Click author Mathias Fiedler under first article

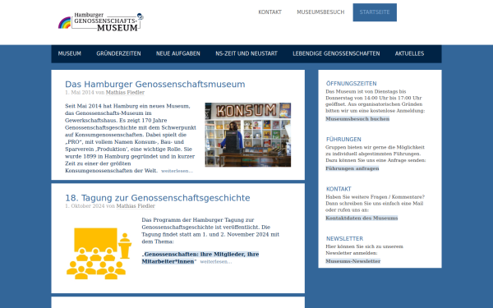(x=125, y=92)
